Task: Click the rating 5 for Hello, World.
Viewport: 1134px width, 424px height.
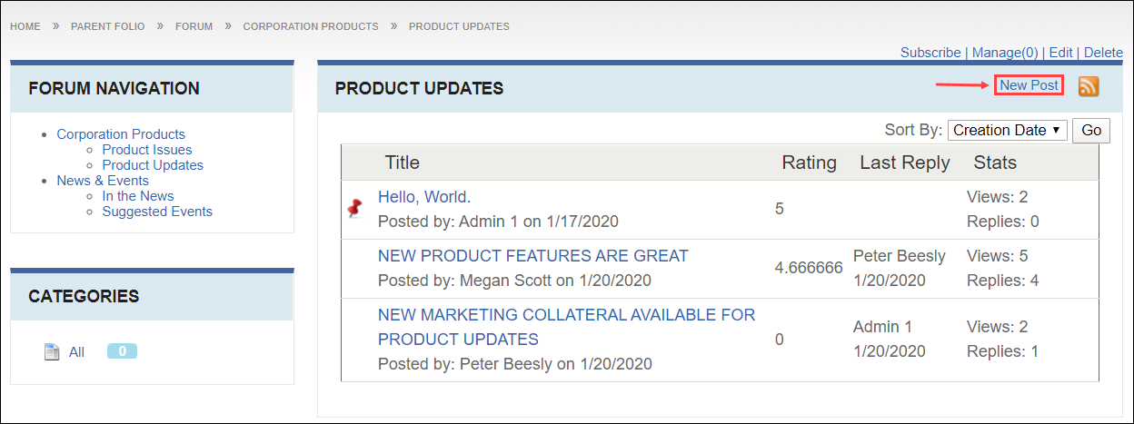Action: [780, 209]
